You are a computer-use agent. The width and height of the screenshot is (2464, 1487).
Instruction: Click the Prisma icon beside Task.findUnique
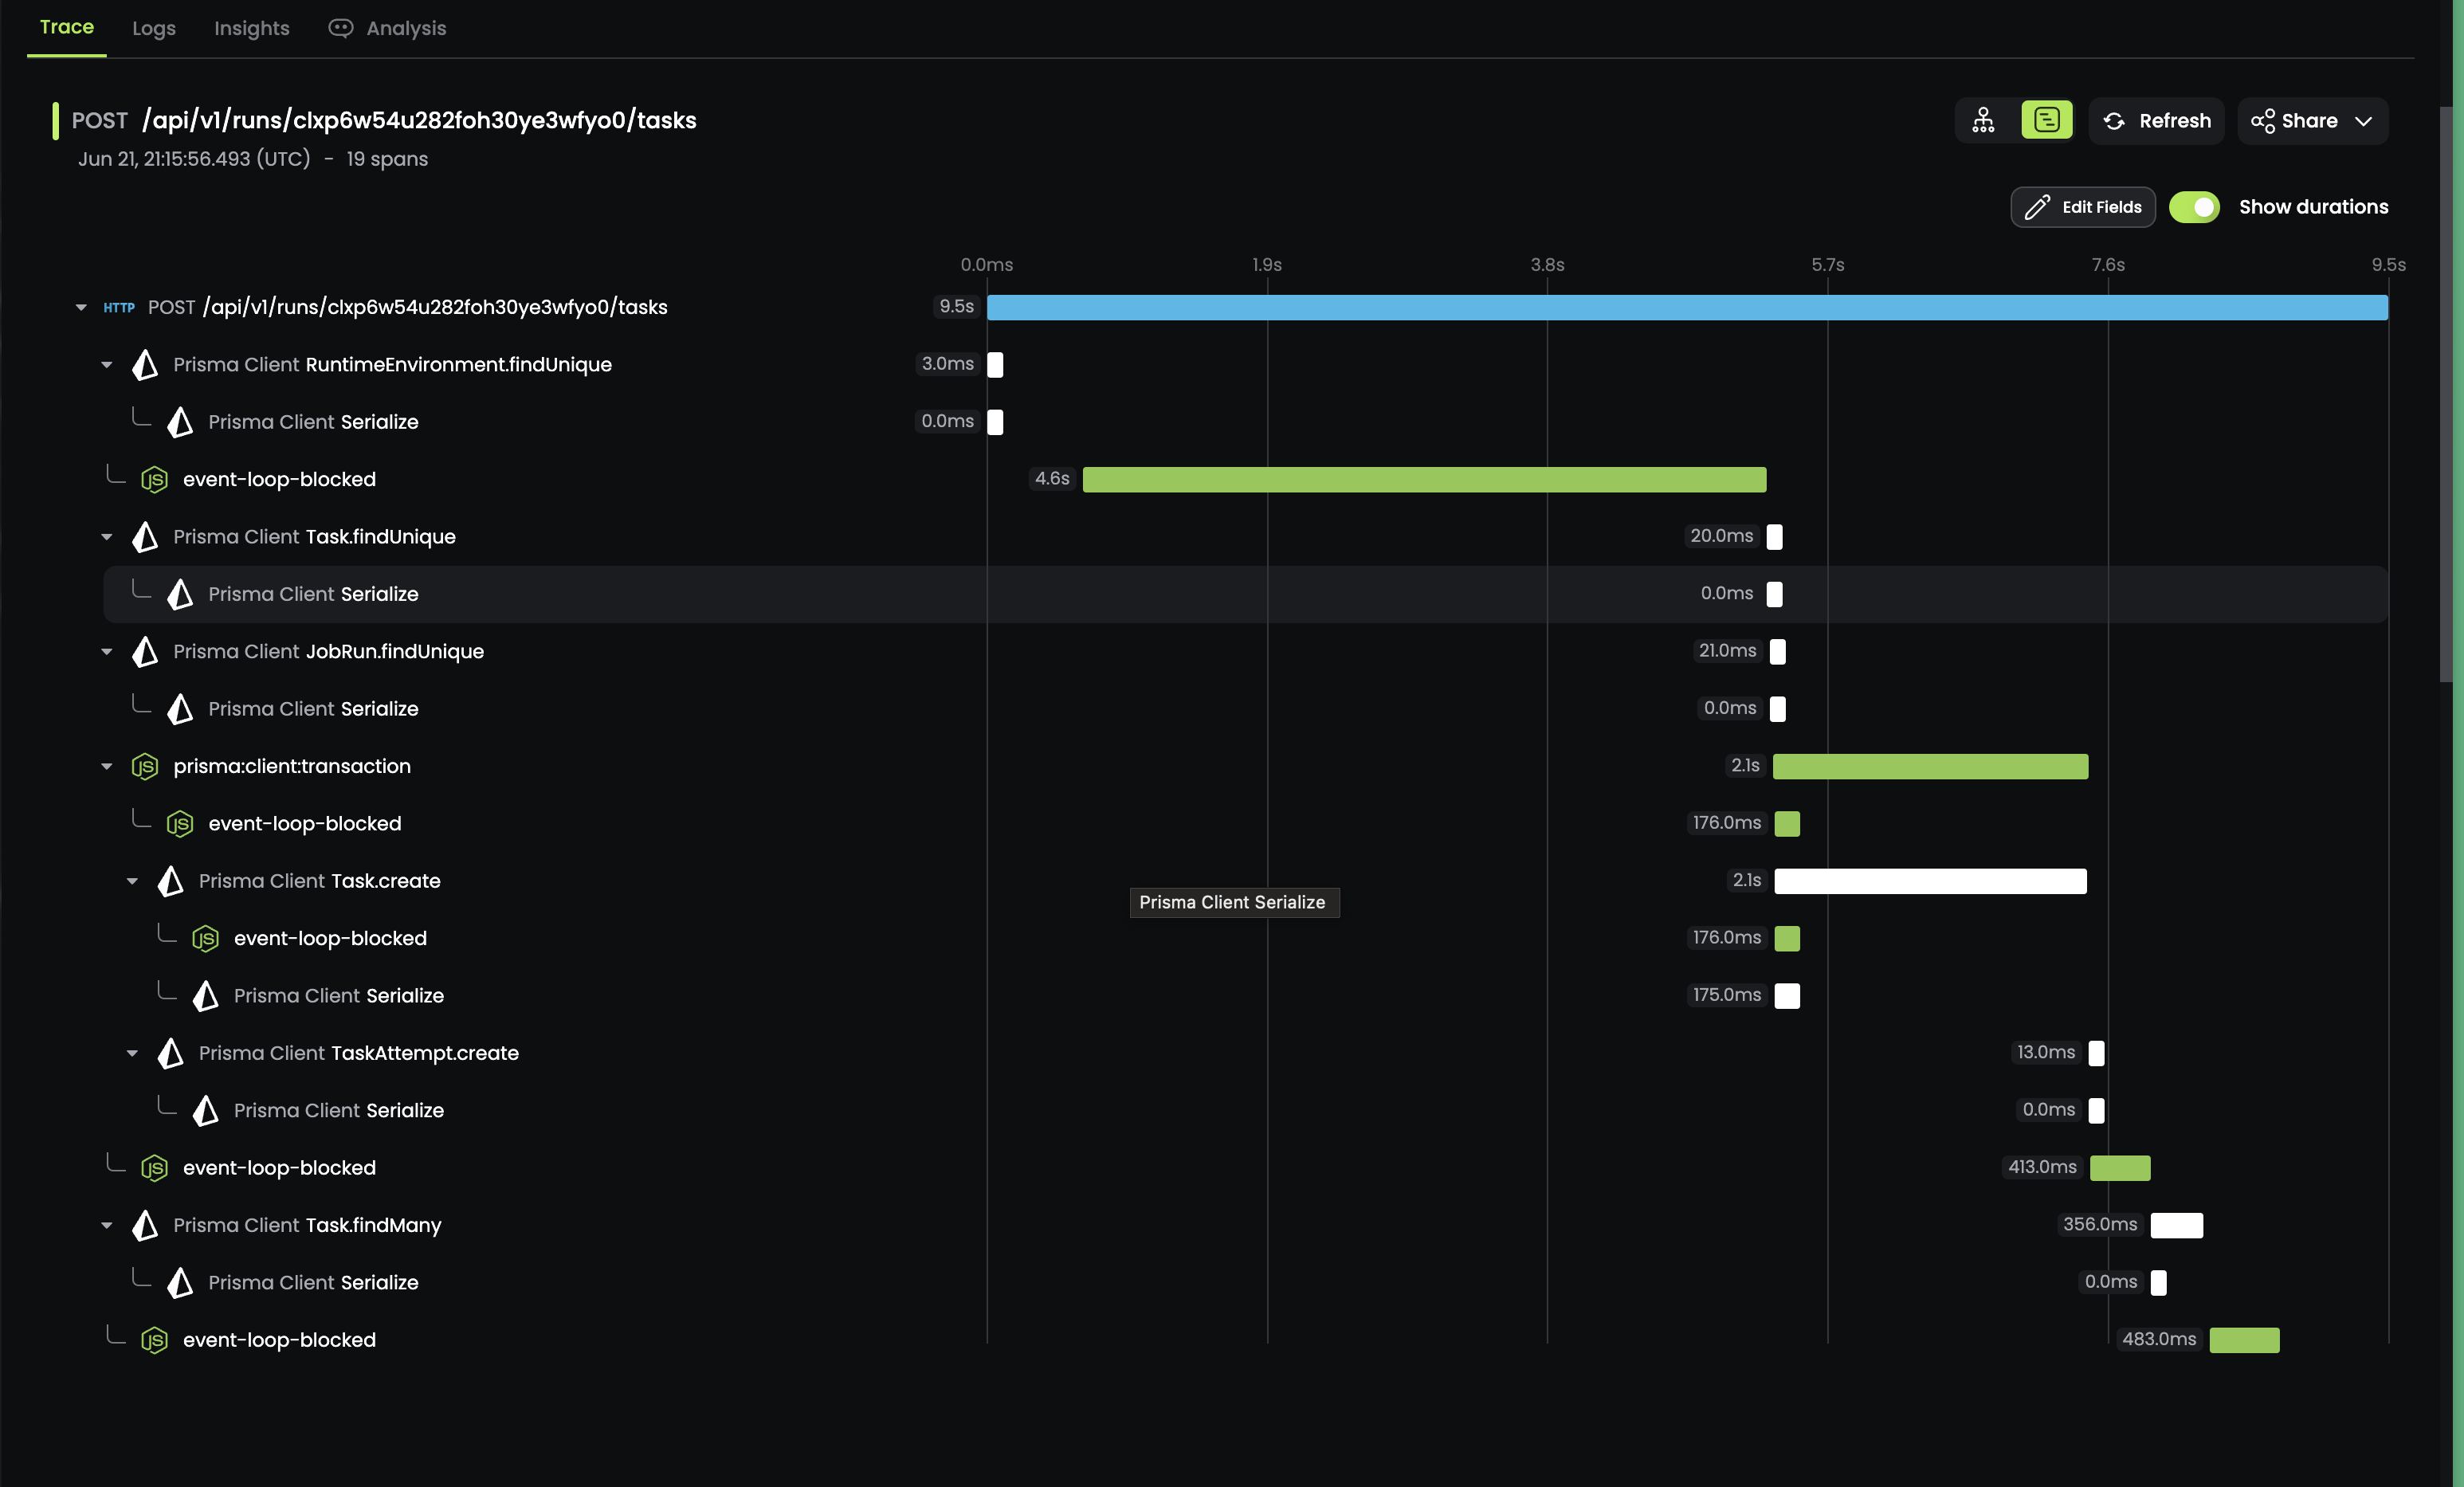(144, 537)
